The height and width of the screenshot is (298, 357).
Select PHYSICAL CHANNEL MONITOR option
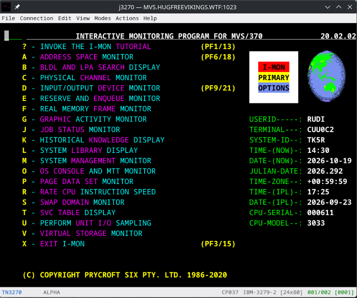pos(93,78)
